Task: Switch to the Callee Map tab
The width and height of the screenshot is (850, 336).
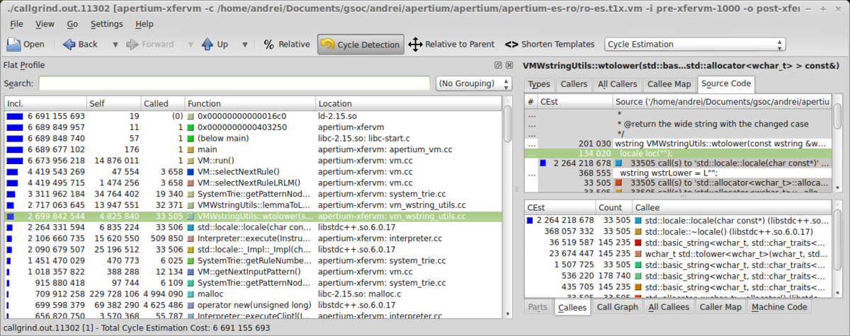Action: pos(669,84)
